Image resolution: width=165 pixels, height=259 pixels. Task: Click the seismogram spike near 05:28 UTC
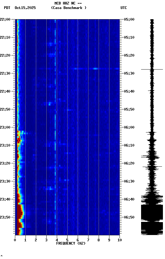(152, 70)
